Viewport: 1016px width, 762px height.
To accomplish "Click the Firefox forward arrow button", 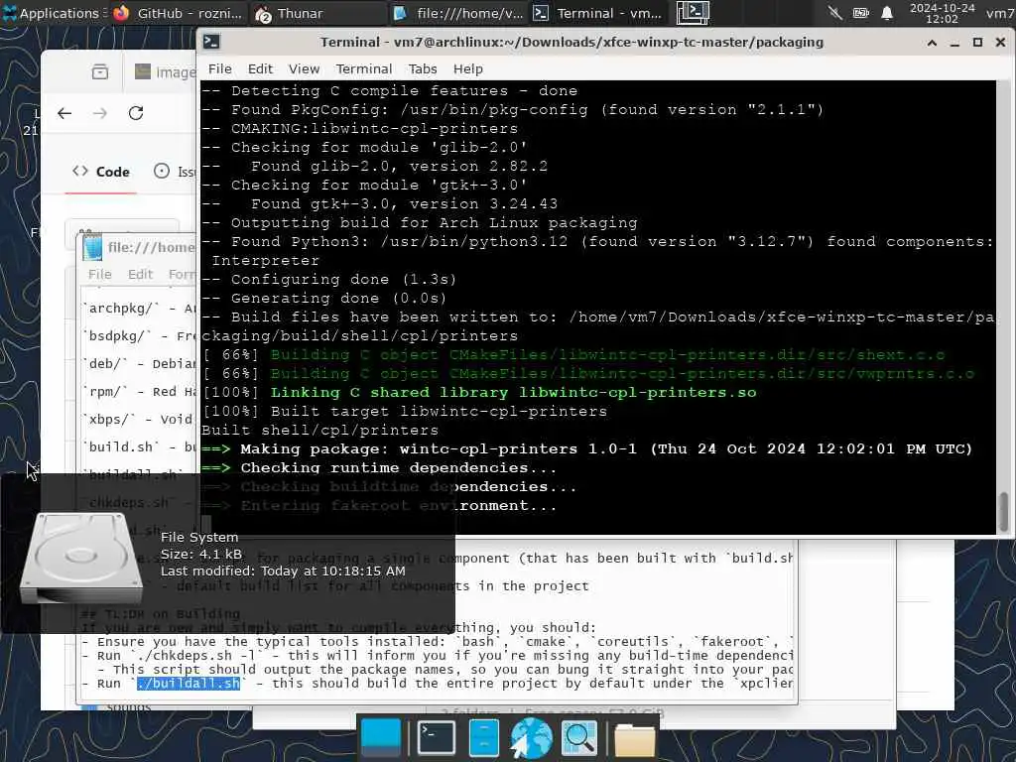I will (x=100, y=113).
